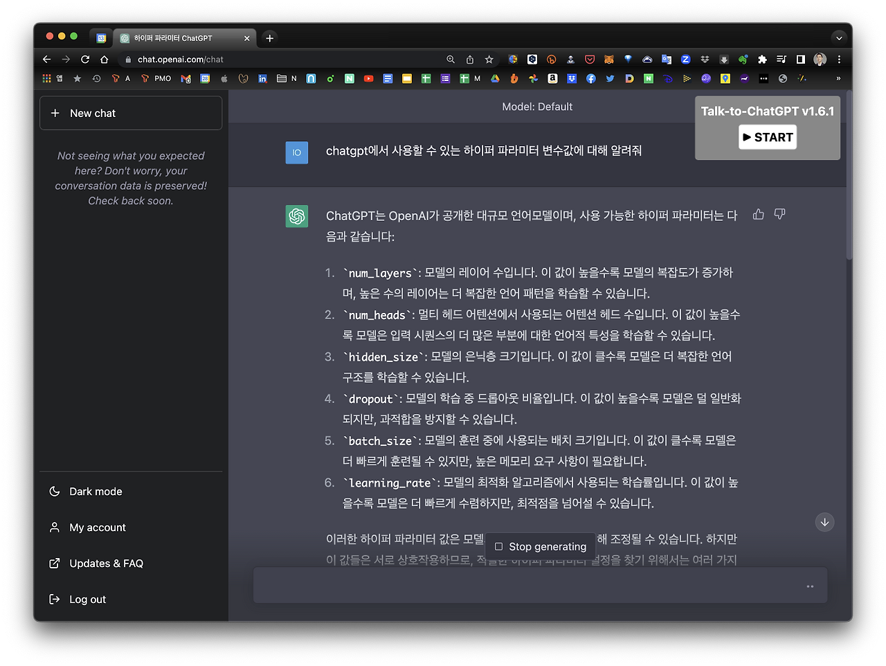Click the Extensions puzzle piece icon

pyautogui.click(x=761, y=60)
